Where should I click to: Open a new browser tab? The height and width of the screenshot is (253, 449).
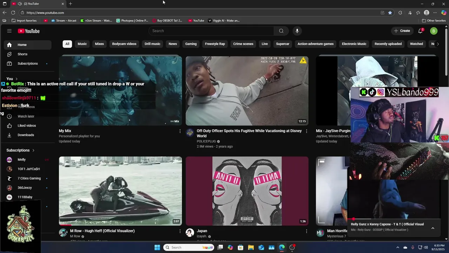pyautogui.click(x=71, y=4)
